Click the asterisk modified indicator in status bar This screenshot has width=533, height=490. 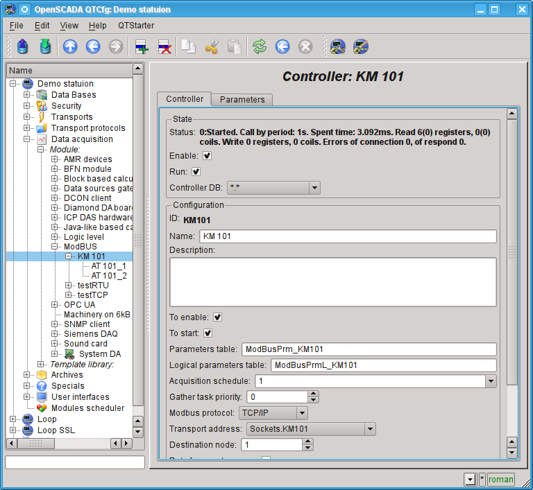(482, 480)
